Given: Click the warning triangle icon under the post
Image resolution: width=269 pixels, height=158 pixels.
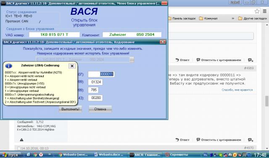Looking at the screenshot, I should tap(21, 140).
